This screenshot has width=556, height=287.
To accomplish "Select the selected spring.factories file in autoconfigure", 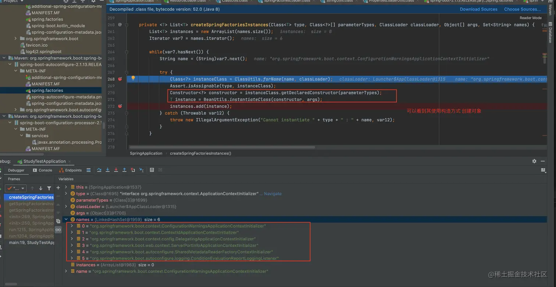I will (51, 91).
